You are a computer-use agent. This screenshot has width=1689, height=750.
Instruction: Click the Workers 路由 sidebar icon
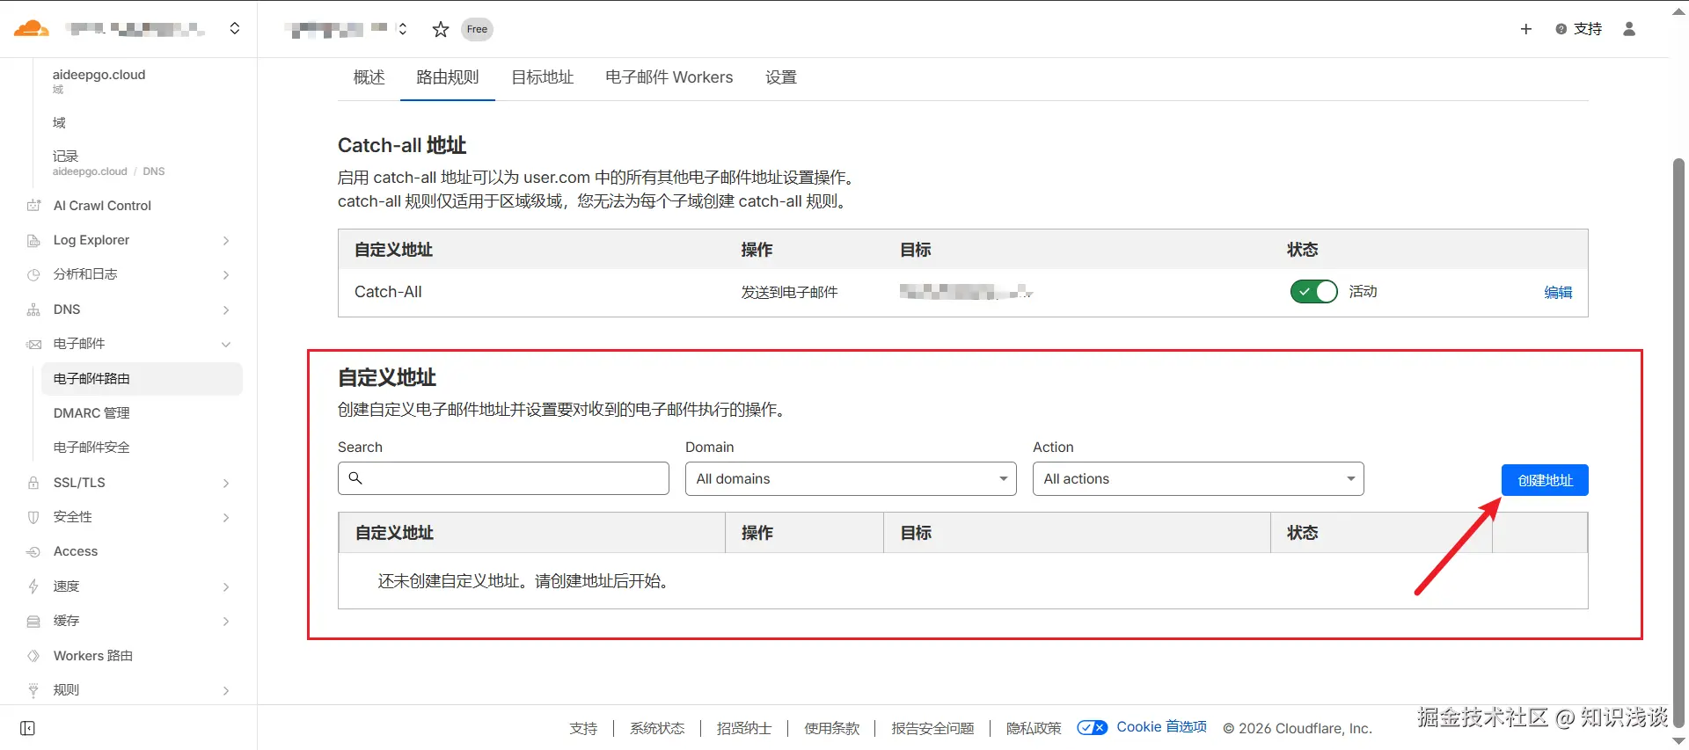click(33, 656)
